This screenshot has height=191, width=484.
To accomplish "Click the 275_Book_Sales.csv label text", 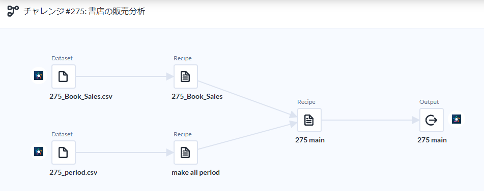I will click(81, 96).
